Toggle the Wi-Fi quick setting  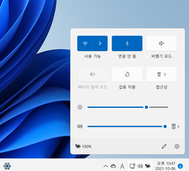click(85, 43)
